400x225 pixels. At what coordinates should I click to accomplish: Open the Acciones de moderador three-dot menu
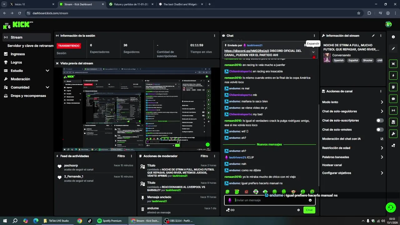214,156
